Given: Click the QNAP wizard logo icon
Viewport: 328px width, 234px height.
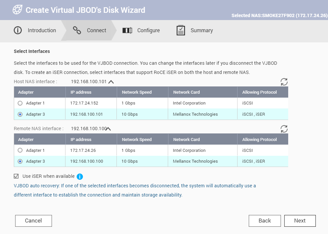Looking at the screenshot, I should coord(17,10).
